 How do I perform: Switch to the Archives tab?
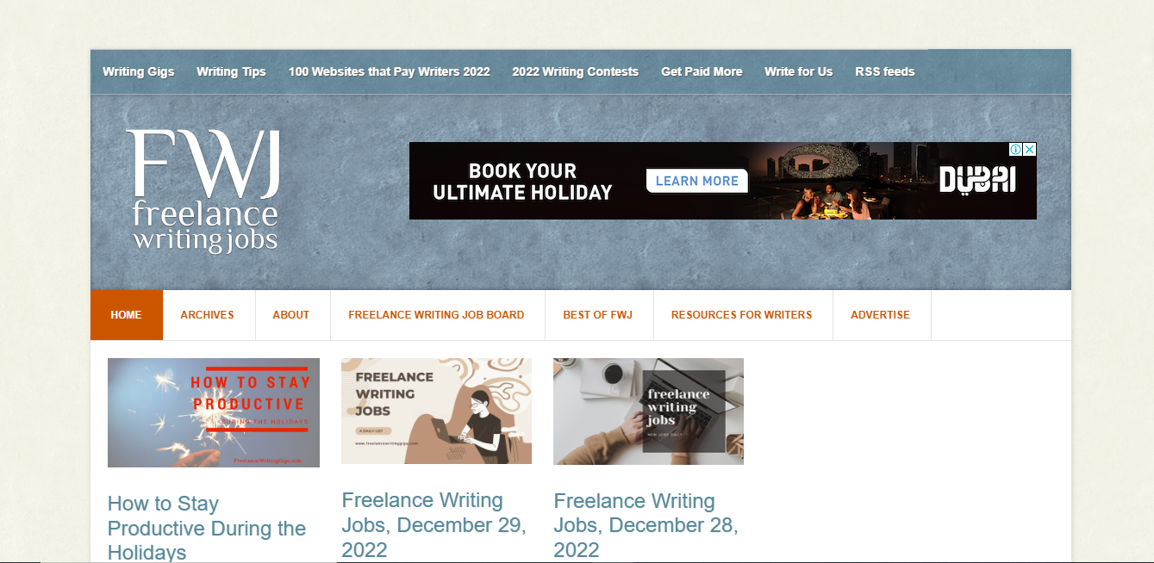[208, 315]
